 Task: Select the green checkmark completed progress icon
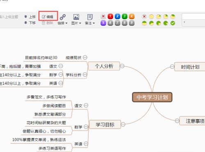173,23
